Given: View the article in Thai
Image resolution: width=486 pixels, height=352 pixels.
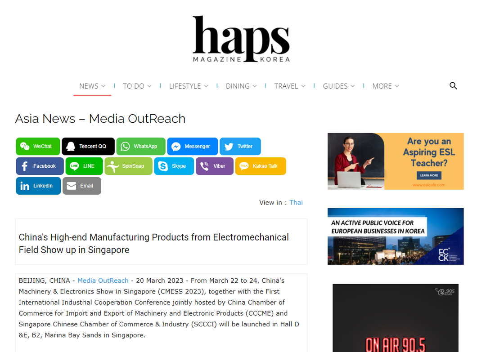Looking at the screenshot, I should [x=296, y=203].
